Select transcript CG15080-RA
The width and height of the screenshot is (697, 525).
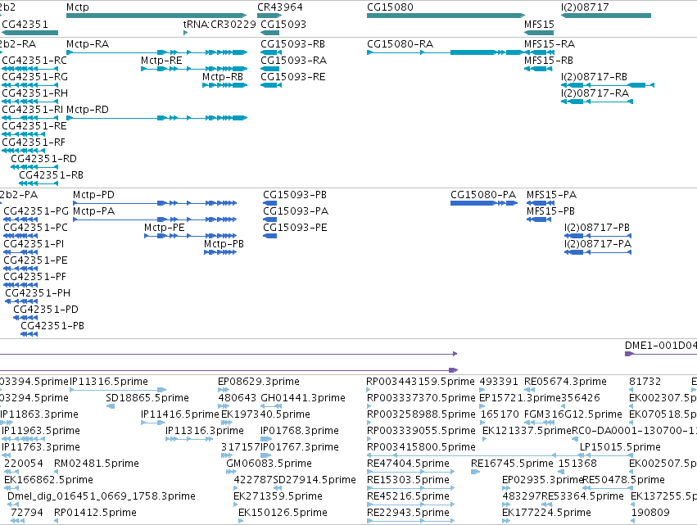(x=400, y=44)
